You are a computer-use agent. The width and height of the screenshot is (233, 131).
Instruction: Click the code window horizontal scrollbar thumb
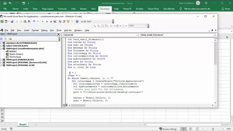coord(78,105)
